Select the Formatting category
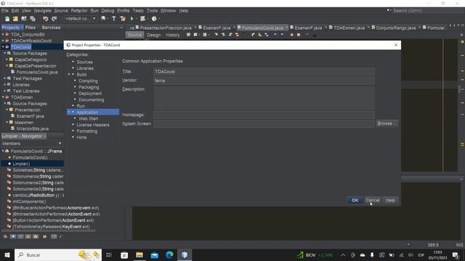Viewport: 465px width, 261px height. click(87, 131)
